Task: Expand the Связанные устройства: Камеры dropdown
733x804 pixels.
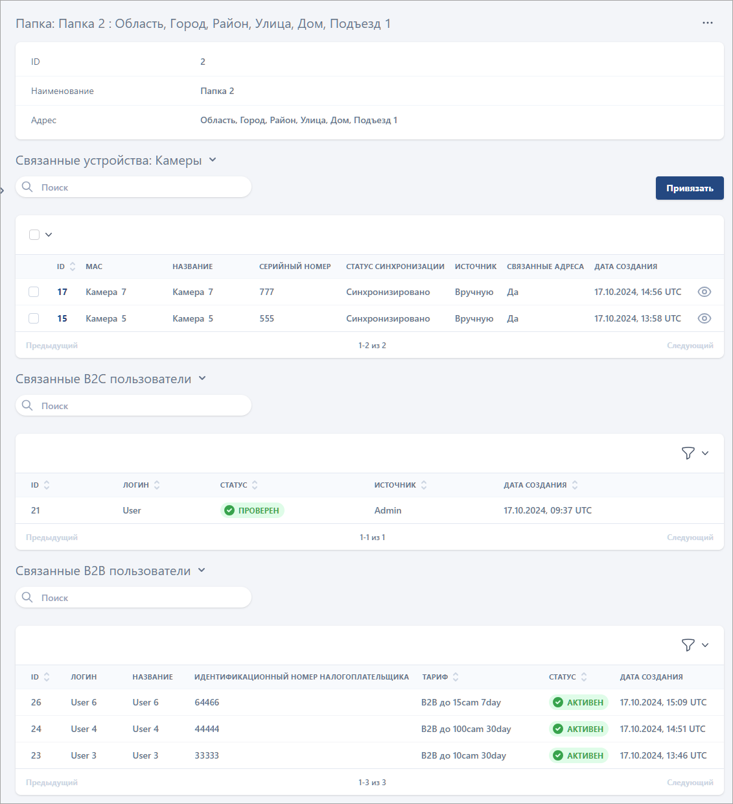Action: (x=213, y=160)
